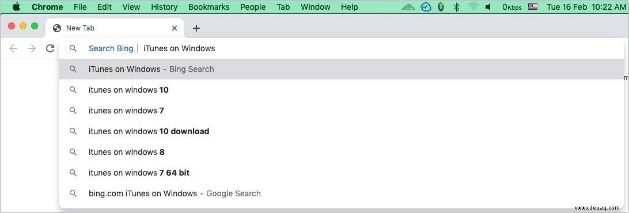Click the Search Bing label
The height and width of the screenshot is (213, 629).
[x=111, y=48]
